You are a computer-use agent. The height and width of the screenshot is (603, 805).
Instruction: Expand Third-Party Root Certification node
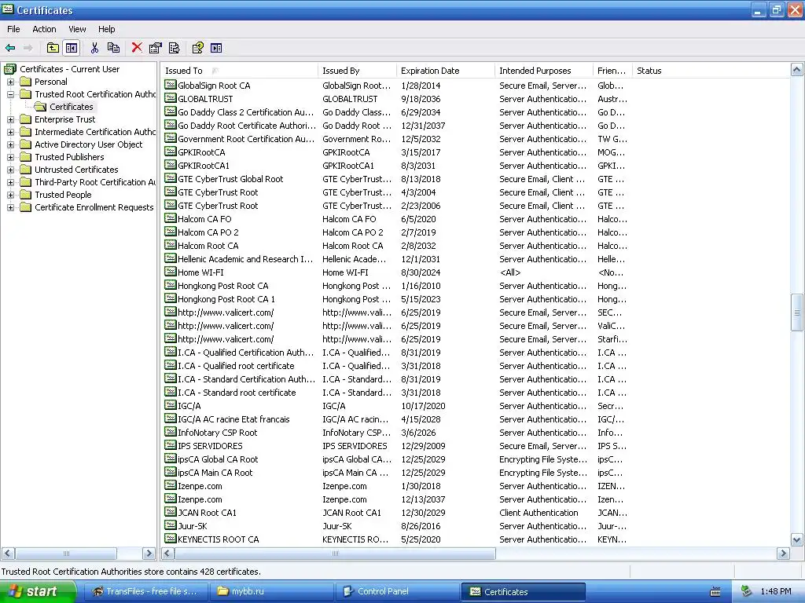point(10,182)
